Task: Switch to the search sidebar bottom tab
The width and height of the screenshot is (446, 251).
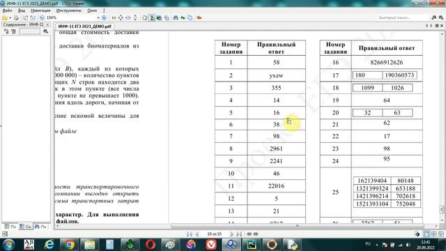Action: 40,227
